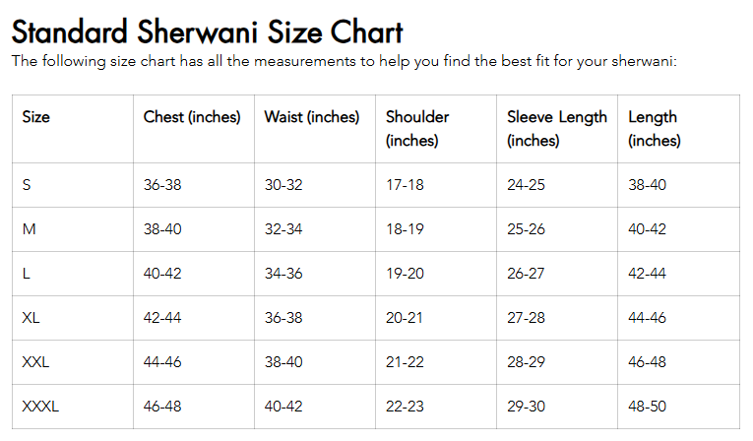The height and width of the screenshot is (441, 753).
Task: Select the XXL size row label
Action: (35, 362)
